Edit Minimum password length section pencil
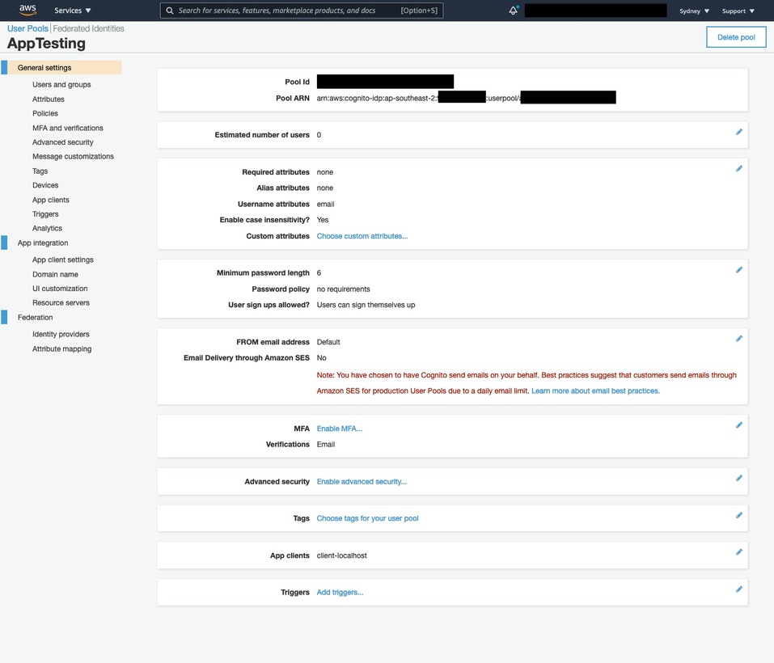The height and width of the screenshot is (663, 774). [738, 270]
